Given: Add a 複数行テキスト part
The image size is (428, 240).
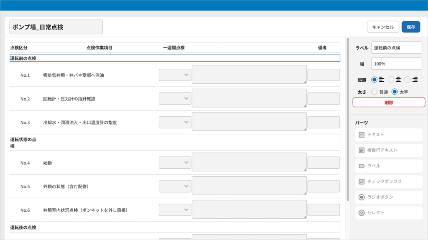Looking at the screenshot, I should pyautogui.click(x=389, y=150).
